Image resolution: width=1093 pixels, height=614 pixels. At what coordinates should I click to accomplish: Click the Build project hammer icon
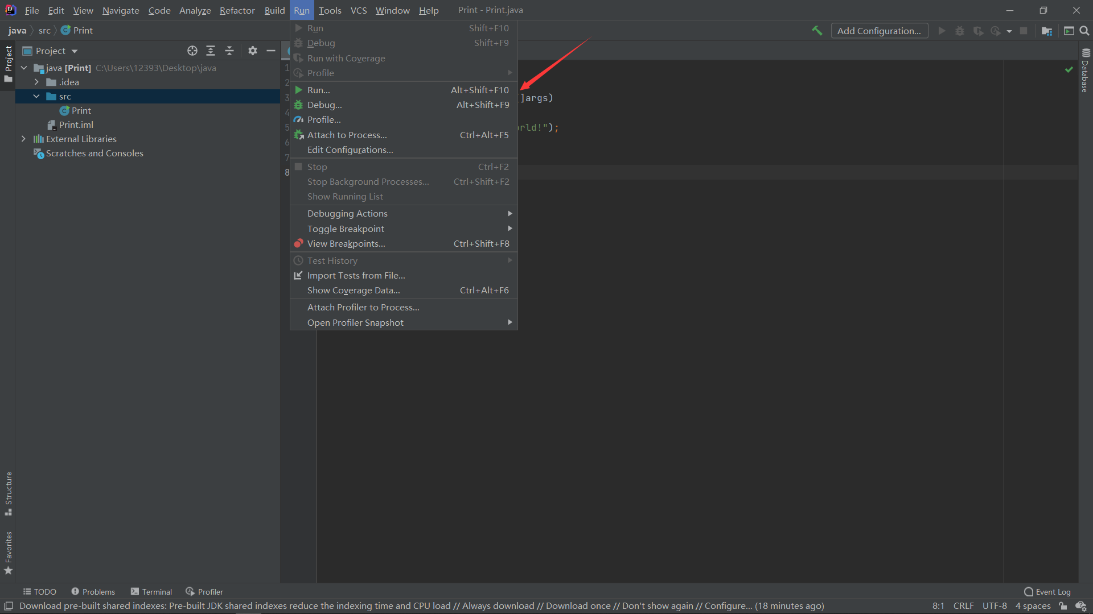(x=817, y=31)
